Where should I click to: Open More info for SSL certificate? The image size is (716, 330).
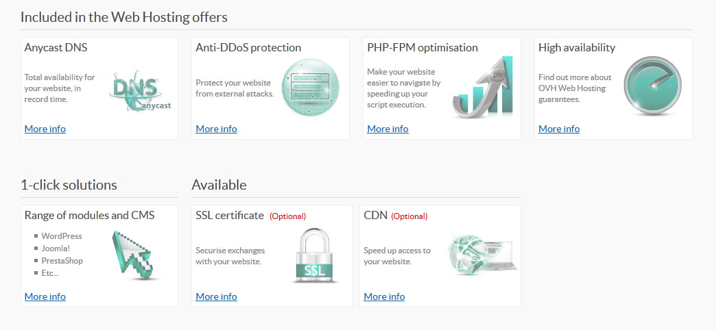(217, 296)
